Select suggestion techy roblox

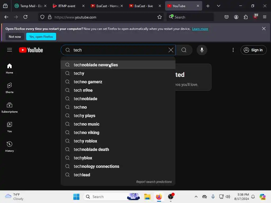[x=118, y=141]
